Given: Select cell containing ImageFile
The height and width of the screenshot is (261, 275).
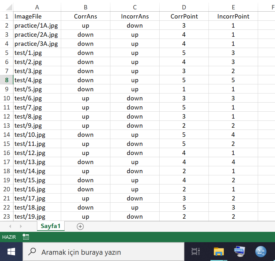Looking at the screenshot, I should 37,16.
